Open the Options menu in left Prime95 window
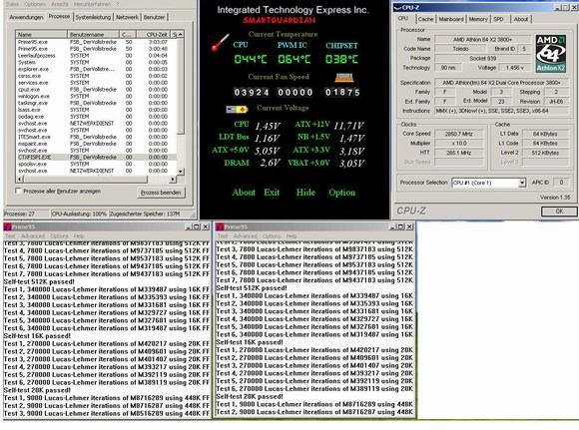The image size is (579, 430). tap(59, 235)
